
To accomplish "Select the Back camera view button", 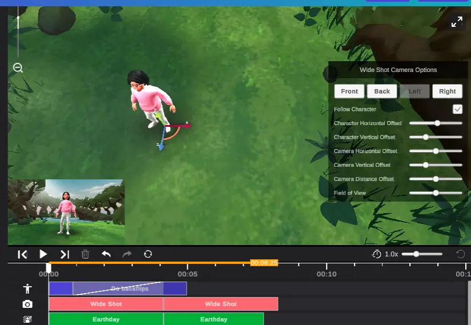I will click(x=382, y=91).
